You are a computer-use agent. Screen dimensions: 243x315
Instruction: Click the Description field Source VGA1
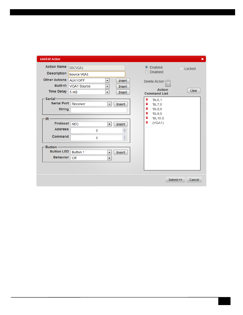tap(97, 74)
